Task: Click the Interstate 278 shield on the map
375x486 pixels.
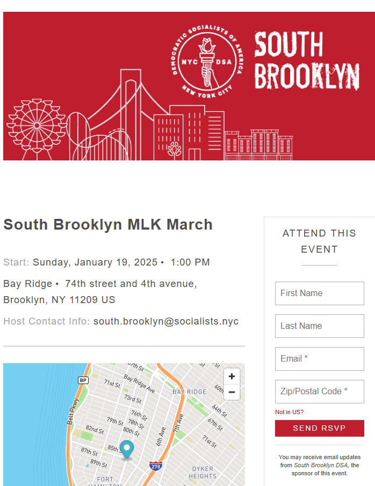Action: [155, 466]
